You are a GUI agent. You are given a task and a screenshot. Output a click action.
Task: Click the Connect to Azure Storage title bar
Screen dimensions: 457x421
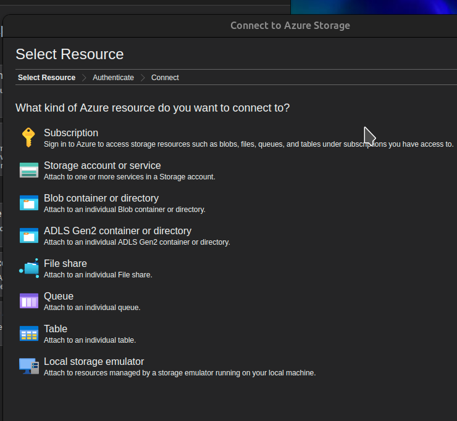(290, 26)
